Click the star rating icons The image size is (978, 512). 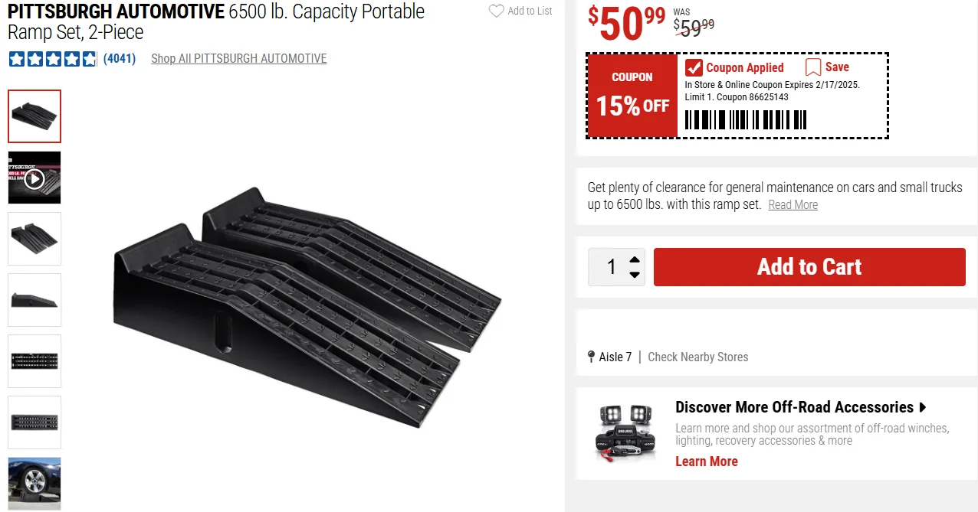tap(53, 59)
